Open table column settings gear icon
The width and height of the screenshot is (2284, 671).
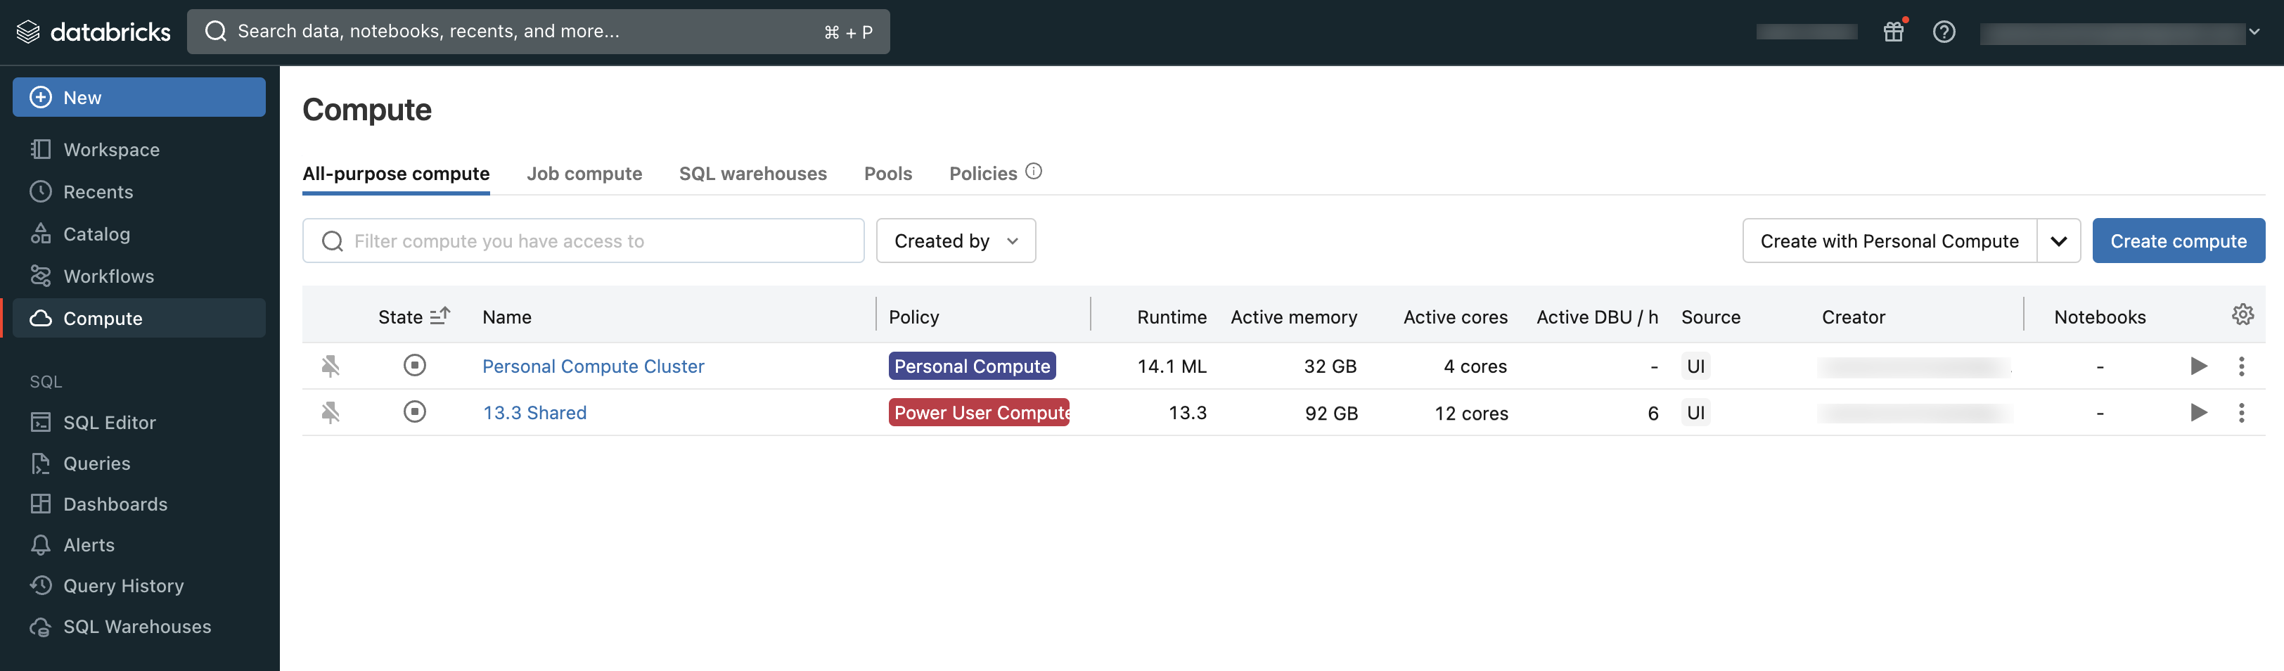click(x=2241, y=314)
